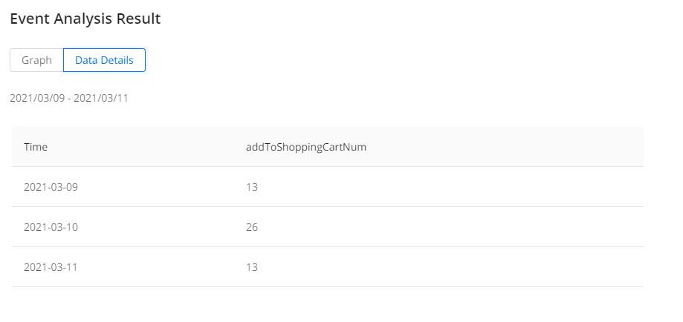Screen dimensions: 683x322
Task: Click the value 26 in the table
Action: click(x=252, y=227)
